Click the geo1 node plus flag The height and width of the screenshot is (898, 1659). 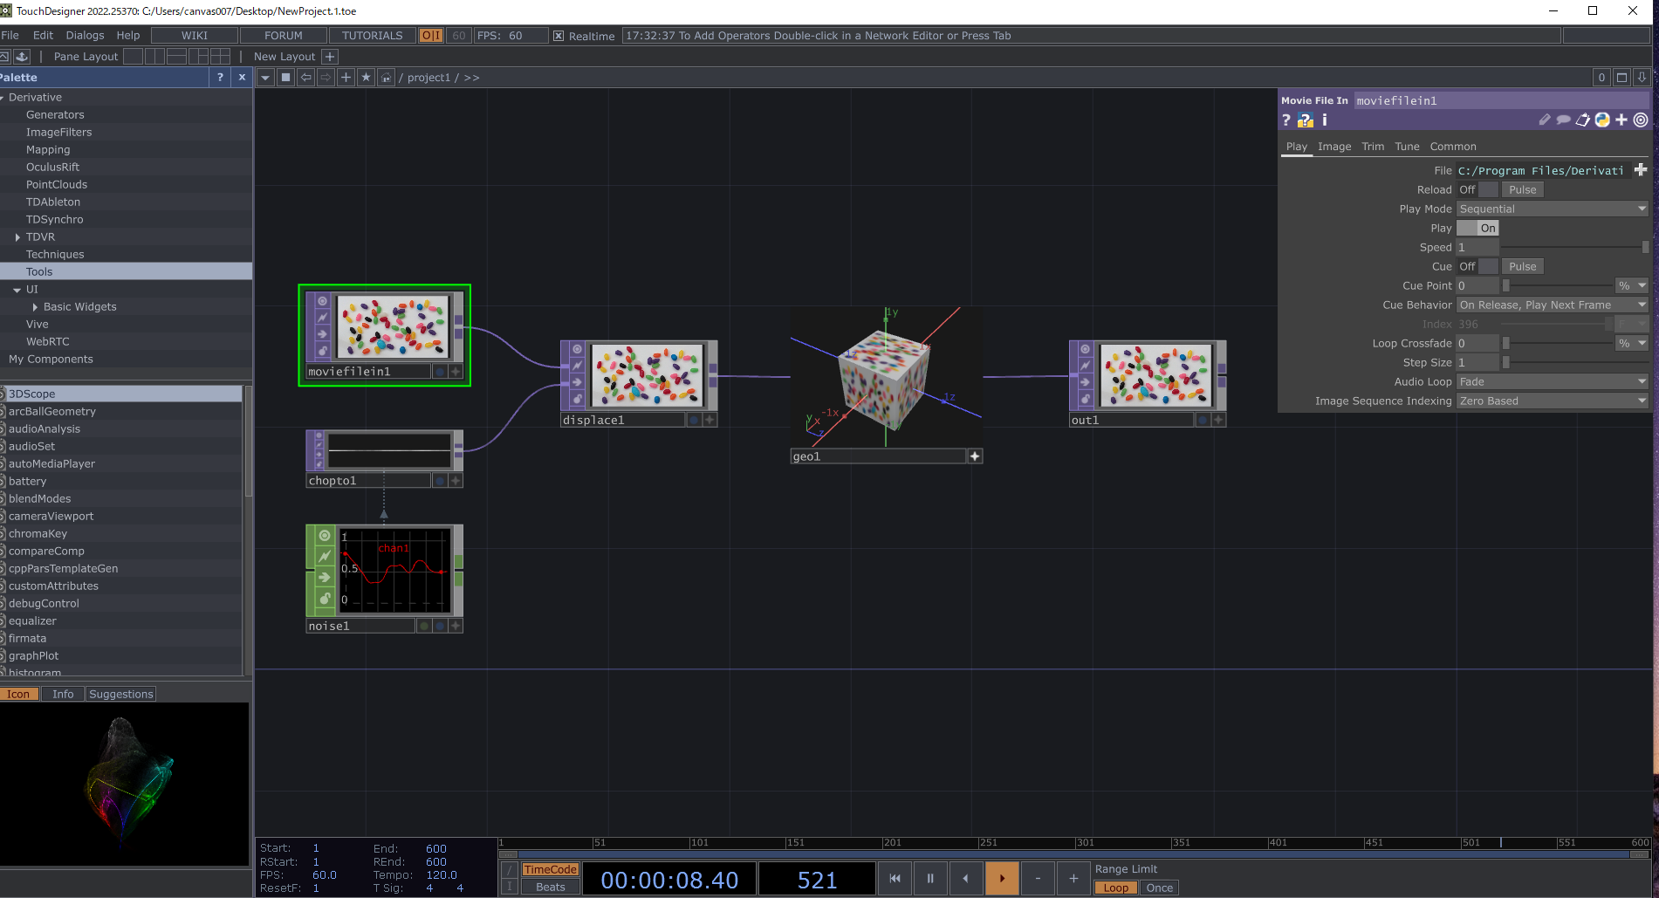pyautogui.click(x=975, y=456)
